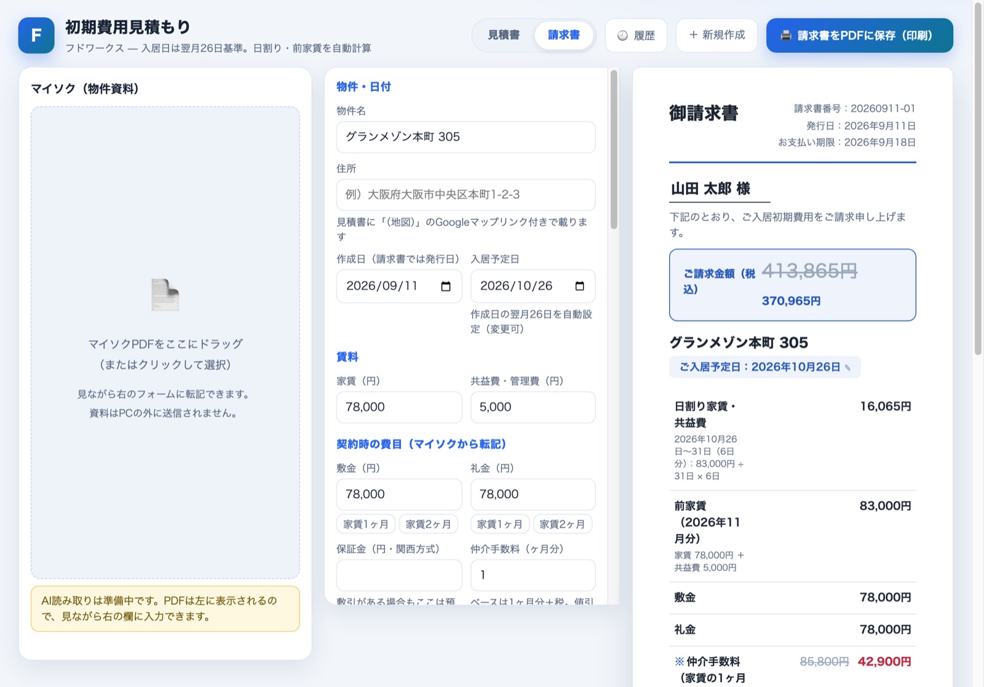Open the 履歴 history
The image size is (984, 687).
[636, 36]
